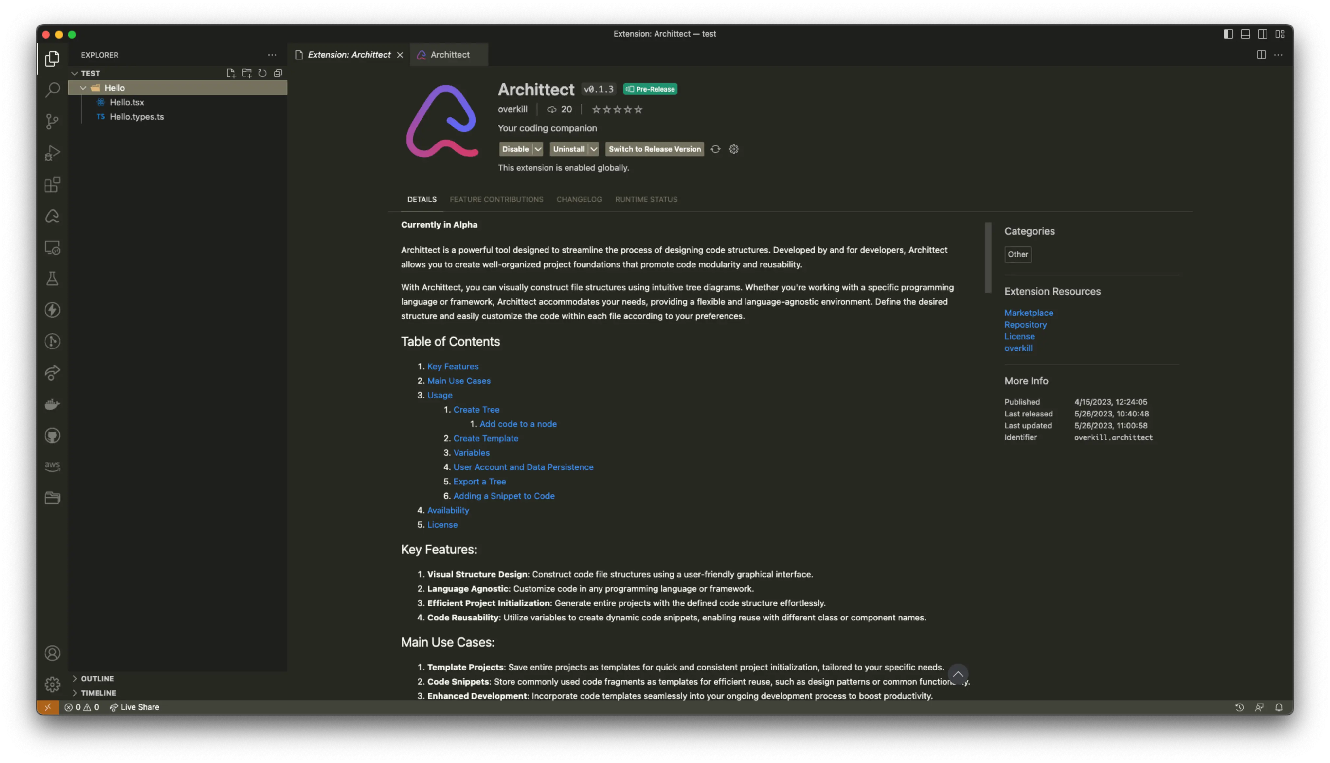Open Remote Explorer in activity bar

coord(52,247)
